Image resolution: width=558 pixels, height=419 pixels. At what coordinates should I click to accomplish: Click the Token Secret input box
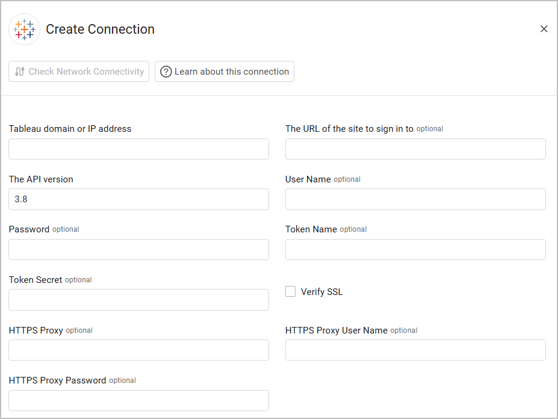pyautogui.click(x=138, y=300)
